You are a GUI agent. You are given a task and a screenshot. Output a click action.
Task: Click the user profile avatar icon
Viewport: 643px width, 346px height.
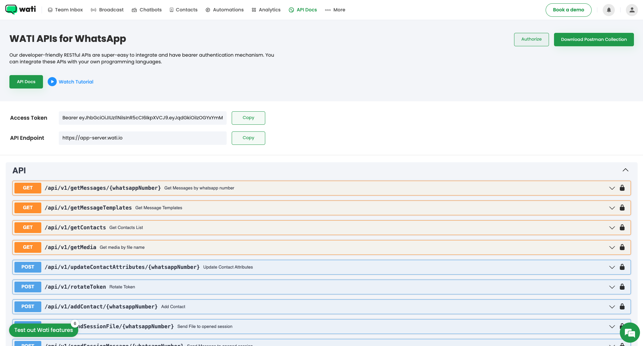coord(632,10)
